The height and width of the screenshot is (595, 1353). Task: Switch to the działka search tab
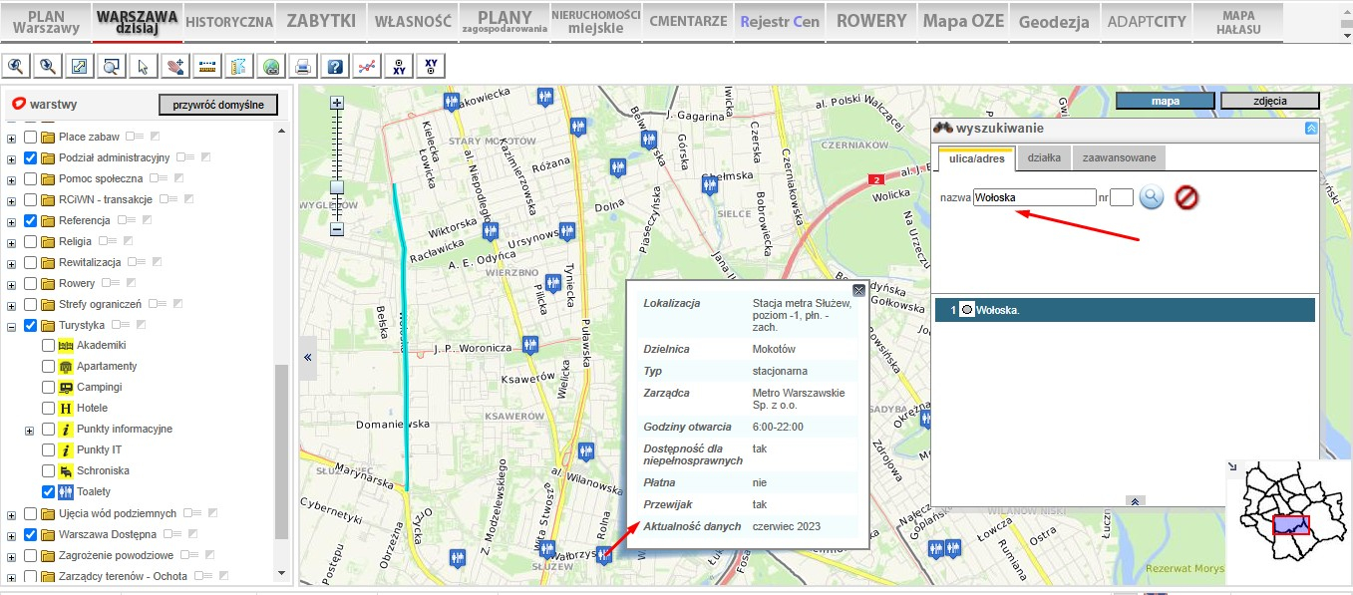click(x=1045, y=157)
